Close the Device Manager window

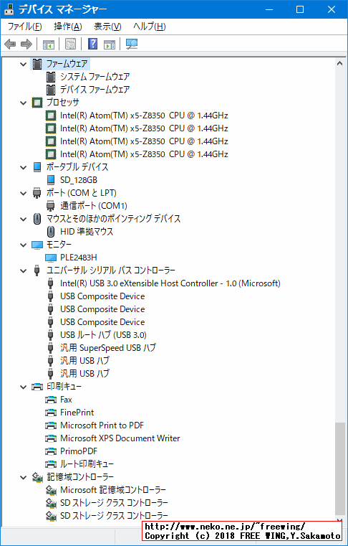332,10
